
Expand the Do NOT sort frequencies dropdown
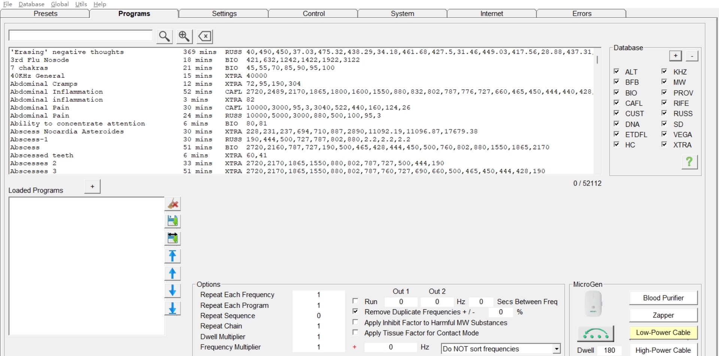click(x=556, y=349)
